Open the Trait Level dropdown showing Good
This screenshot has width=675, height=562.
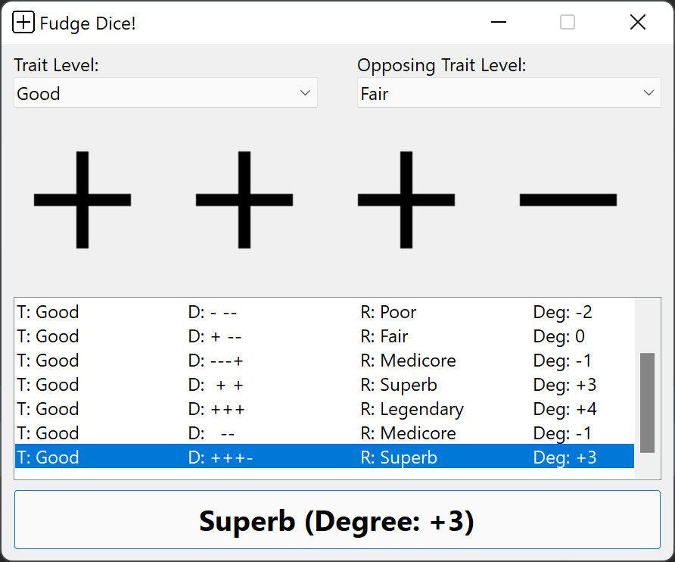[166, 92]
